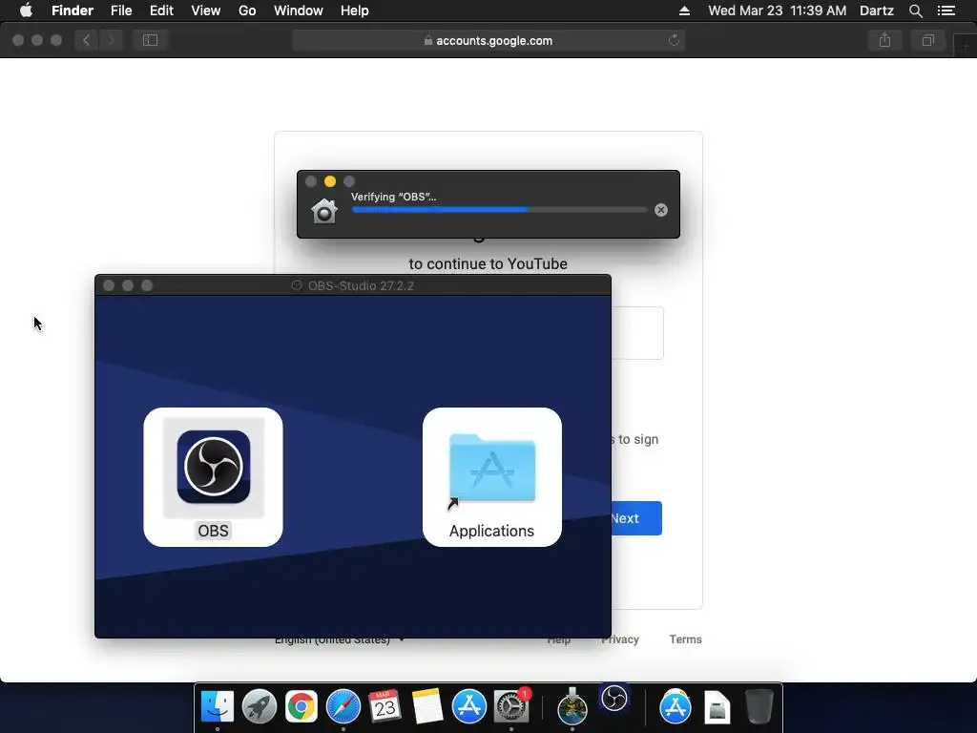Image resolution: width=977 pixels, height=733 pixels.
Task: Show Safari tab overview
Action: tap(927, 40)
